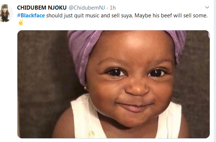The height and width of the screenshot is (142, 216).
Task: Click the word "suya" in tweet
Action: (x=127, y=16)
